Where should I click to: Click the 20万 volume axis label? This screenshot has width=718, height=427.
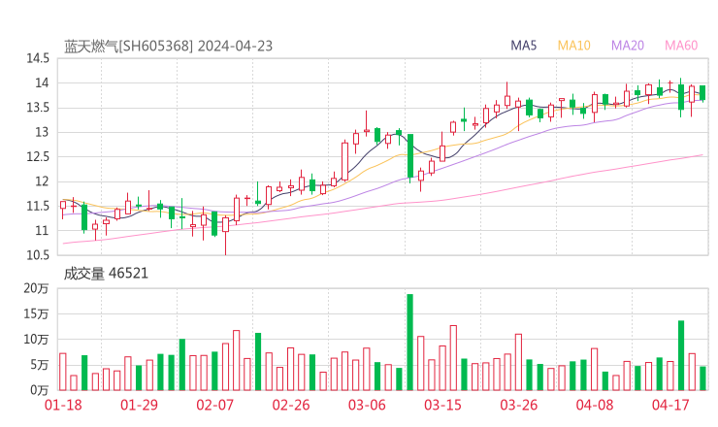click(x=37, y=288)
